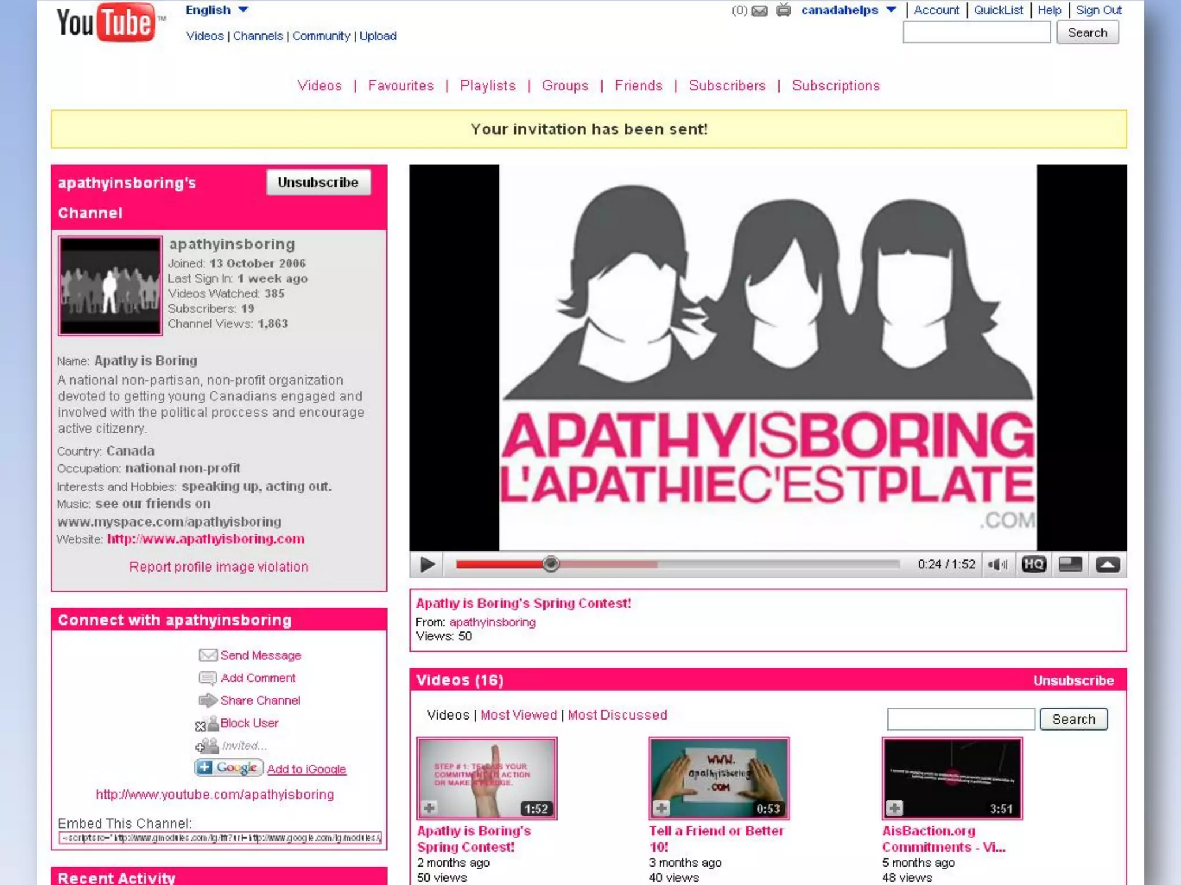Viewport: 1181px width, 885px height.
Task: Open the inbox envelope icon
Action: coord(759,10)
